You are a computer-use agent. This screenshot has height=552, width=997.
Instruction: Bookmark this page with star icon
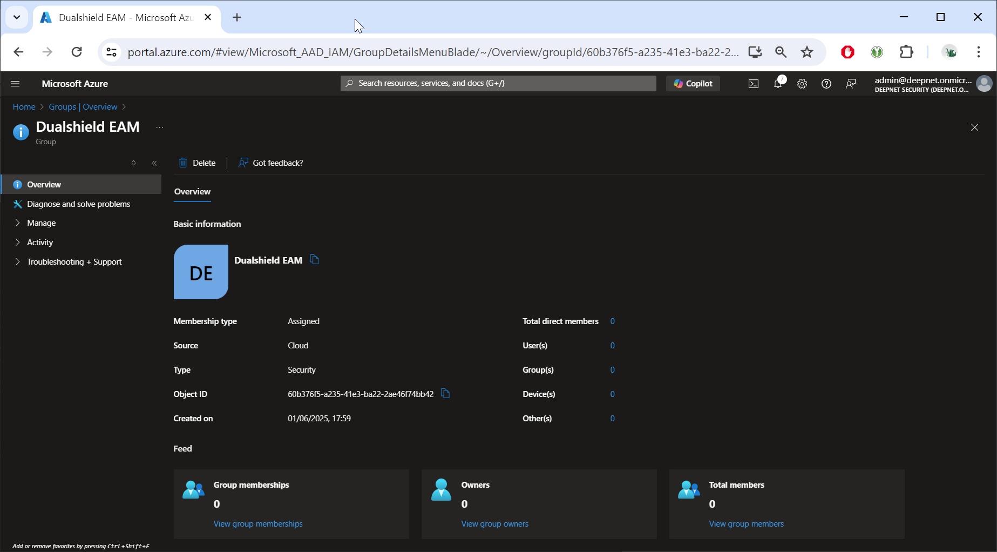[x=806, y=52]
